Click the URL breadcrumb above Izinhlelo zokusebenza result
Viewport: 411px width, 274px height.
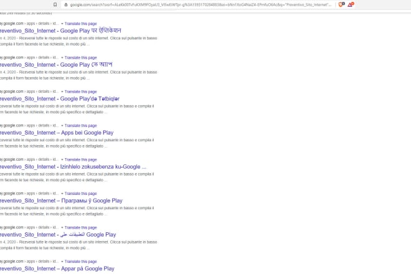(x=29, y=159)
